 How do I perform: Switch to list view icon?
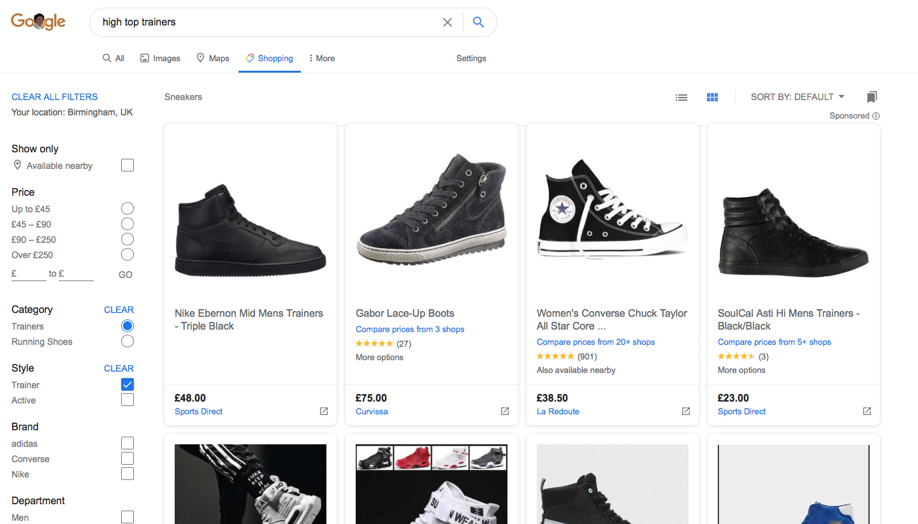pyautogui.click(x=681, y=97)
